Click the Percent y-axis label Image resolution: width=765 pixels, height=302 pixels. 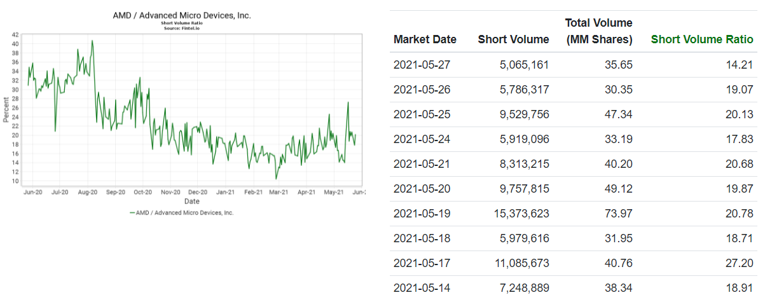coord(6,107)
